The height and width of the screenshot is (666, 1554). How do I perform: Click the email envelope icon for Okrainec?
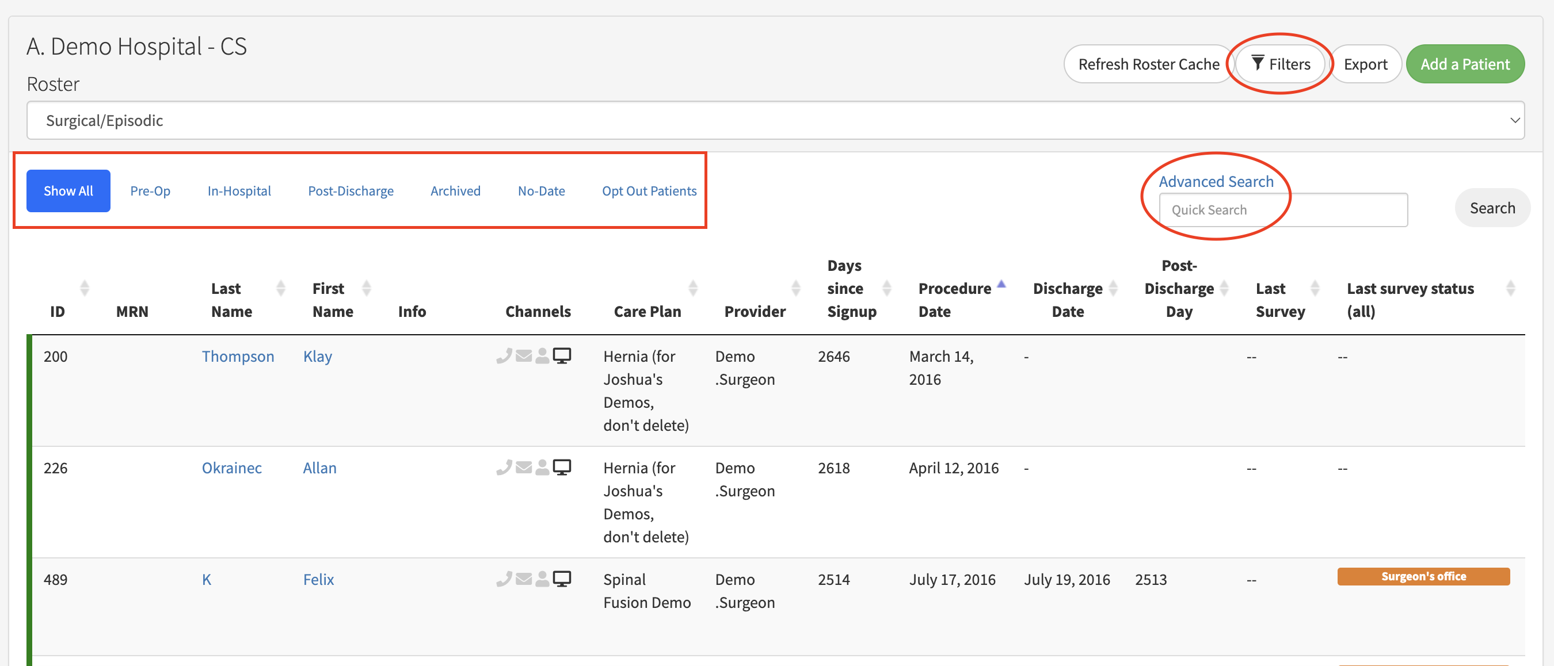tap(524, 468)
